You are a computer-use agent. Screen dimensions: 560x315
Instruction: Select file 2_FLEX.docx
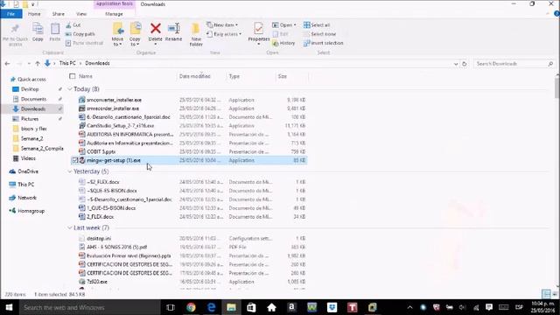100,216
